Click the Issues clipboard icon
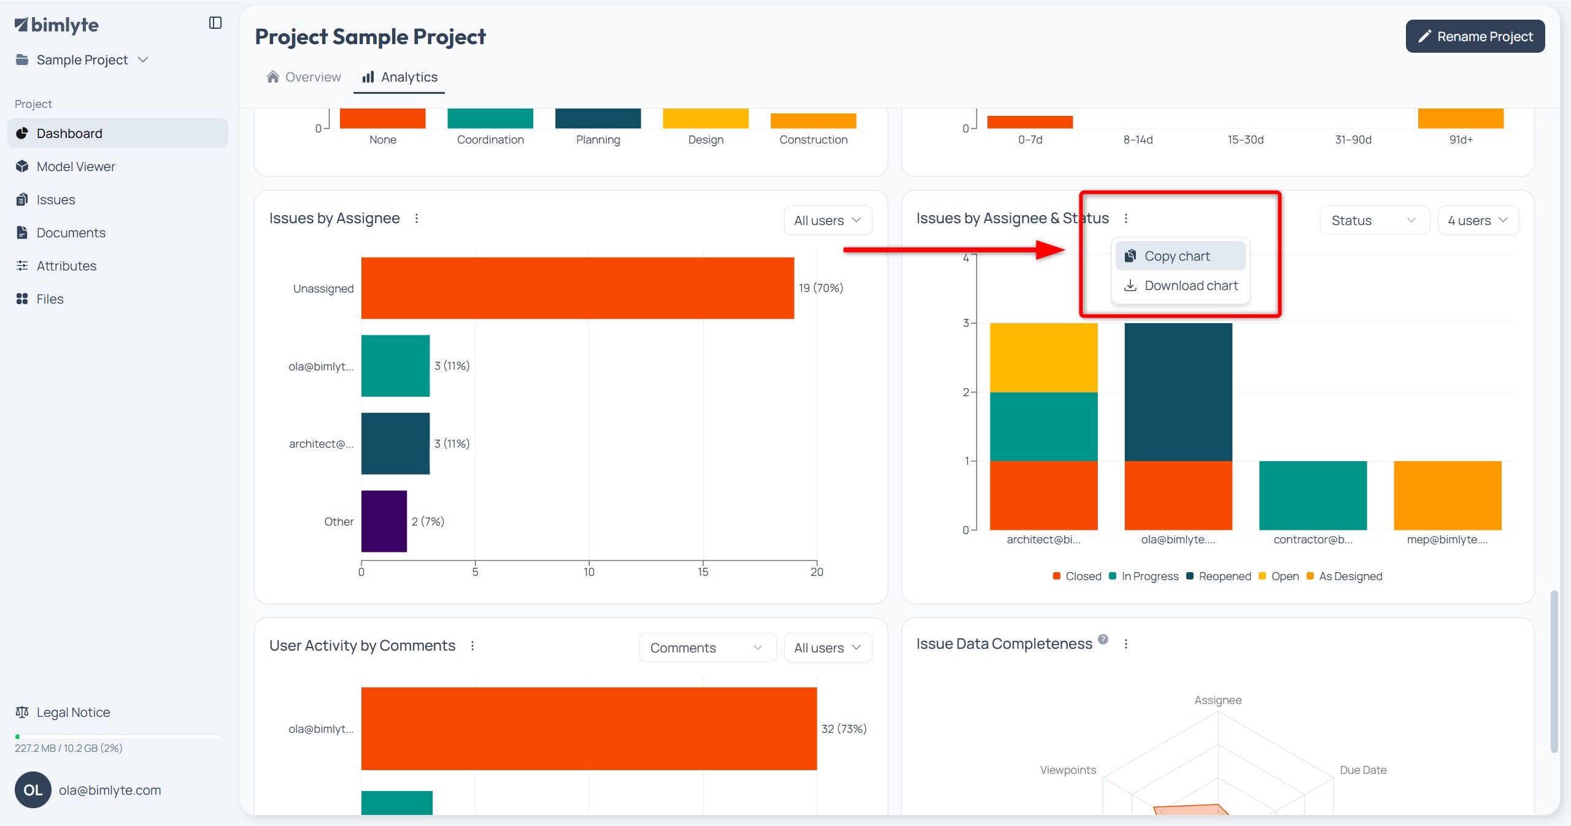Screen dimensions: 1571x826 (x=22, y=199)
